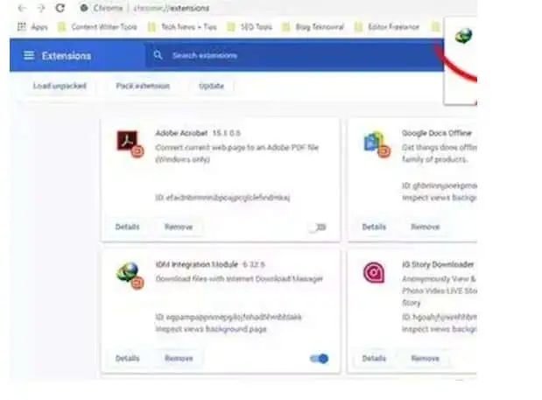Click the Load unpacked button
This screenshot has height=400, width=542.
point(60,86)
